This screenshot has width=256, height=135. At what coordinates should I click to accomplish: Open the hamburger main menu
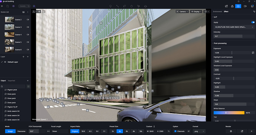tap(2, 6)
